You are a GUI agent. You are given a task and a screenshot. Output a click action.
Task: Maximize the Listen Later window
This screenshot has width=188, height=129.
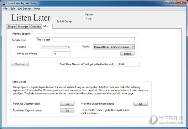tap(174, 2)
